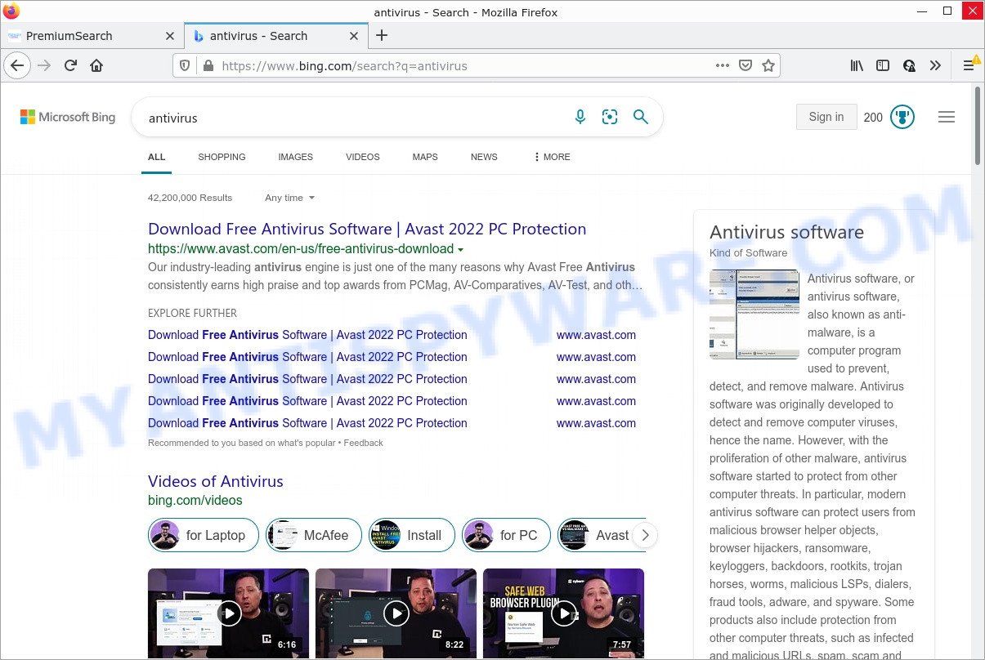
Task: Switch to the NEWS tab
Action: 484,157
